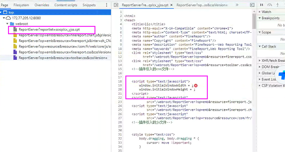The image size is (285, 152).
Task: Pause script execution
Action: pyautogui.click(x=262, y=5)
